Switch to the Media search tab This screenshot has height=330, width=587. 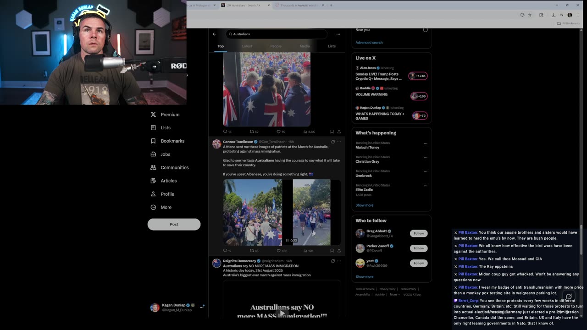coord(305,46)
